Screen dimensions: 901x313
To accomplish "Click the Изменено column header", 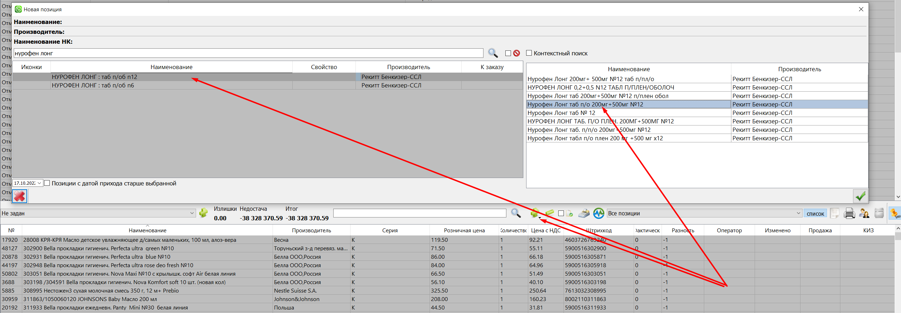I will (x=778, y=230).
